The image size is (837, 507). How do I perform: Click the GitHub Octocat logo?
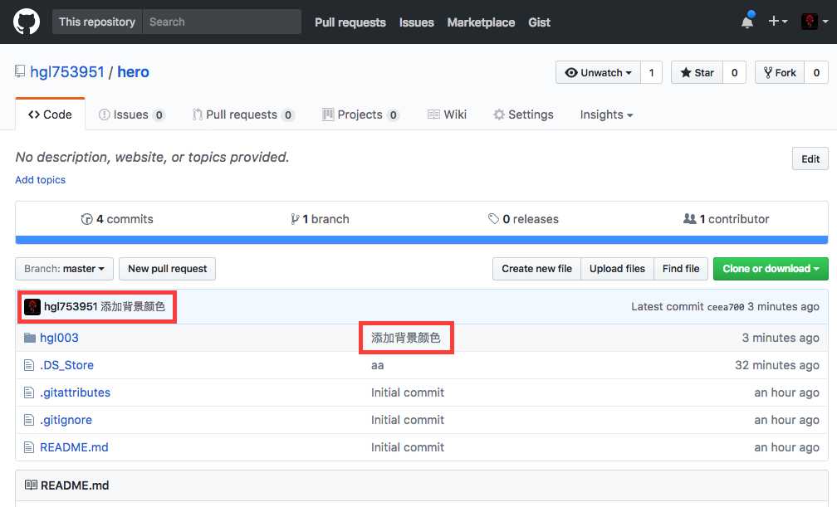click(27, 22)
